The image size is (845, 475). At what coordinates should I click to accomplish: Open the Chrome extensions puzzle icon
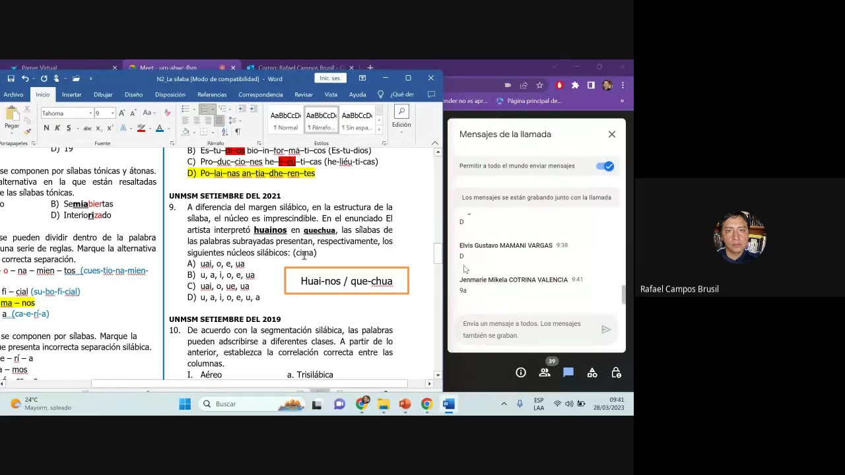575,85
